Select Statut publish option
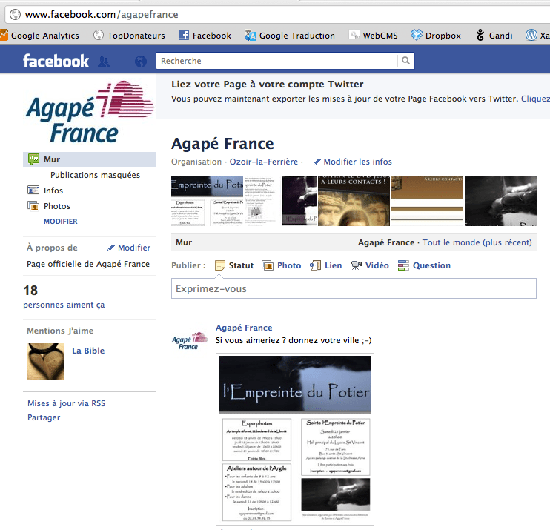Image resolution: width=550 pixels, height=530 pixels. (234, 265)
